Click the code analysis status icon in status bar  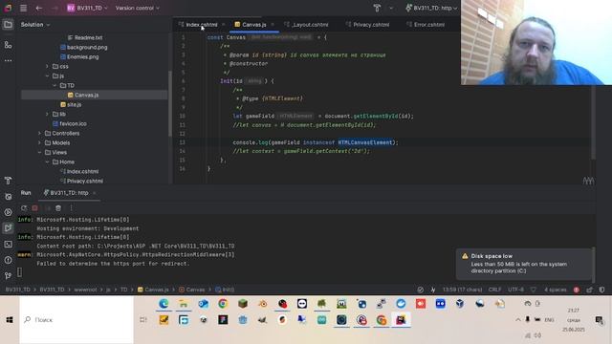click(x=421, y=290)
